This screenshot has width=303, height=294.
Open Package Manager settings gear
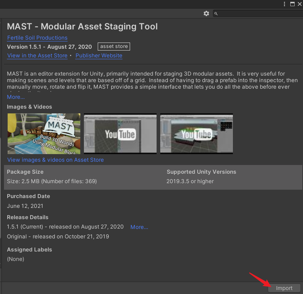coord(206,13)
